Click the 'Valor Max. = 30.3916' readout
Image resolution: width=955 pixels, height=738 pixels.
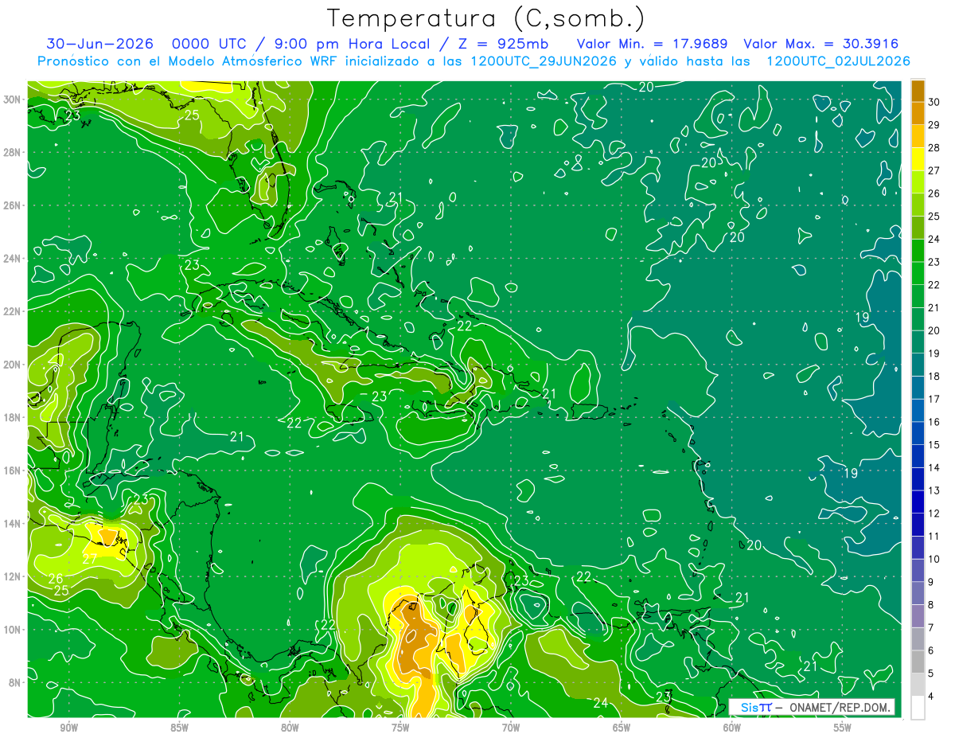tap(822, 44)
